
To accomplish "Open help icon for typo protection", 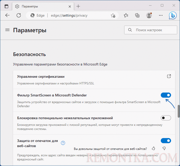I will click(x=63, y=143).
